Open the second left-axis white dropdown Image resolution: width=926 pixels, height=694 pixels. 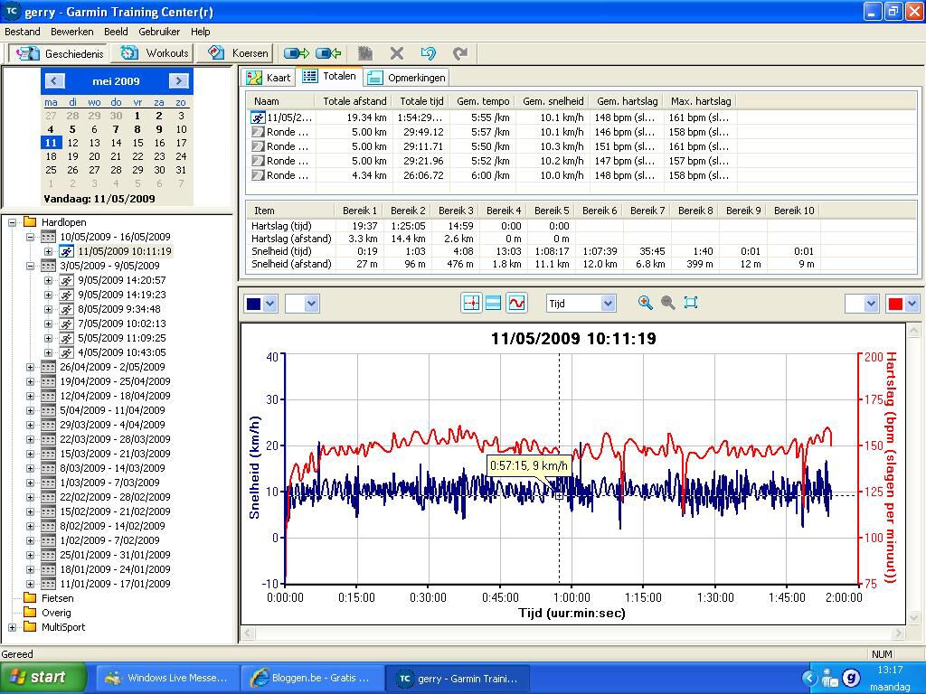311,304
